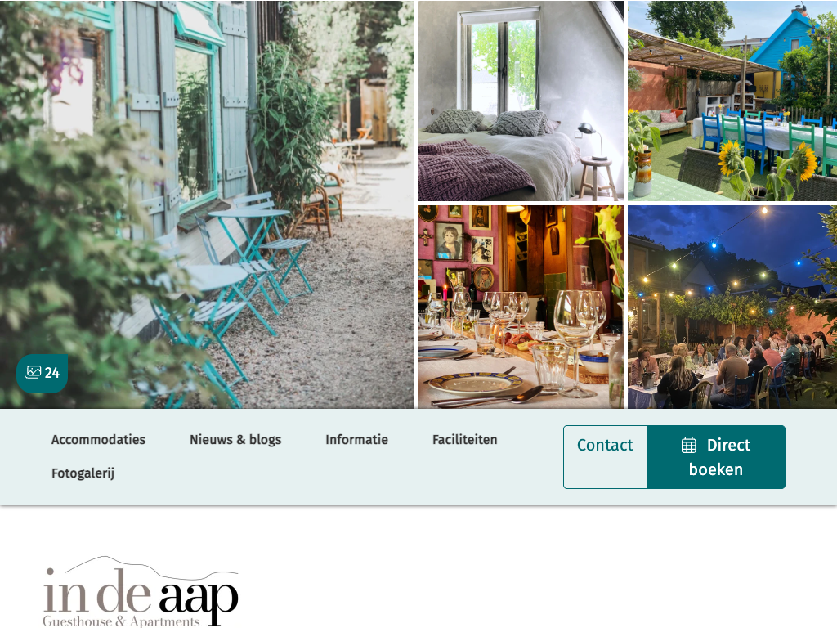The width and height of the screenshot is (837, 628).
Task: Open the garden terrace with colorful chairs photo
Action: click(x=732, y=101)
